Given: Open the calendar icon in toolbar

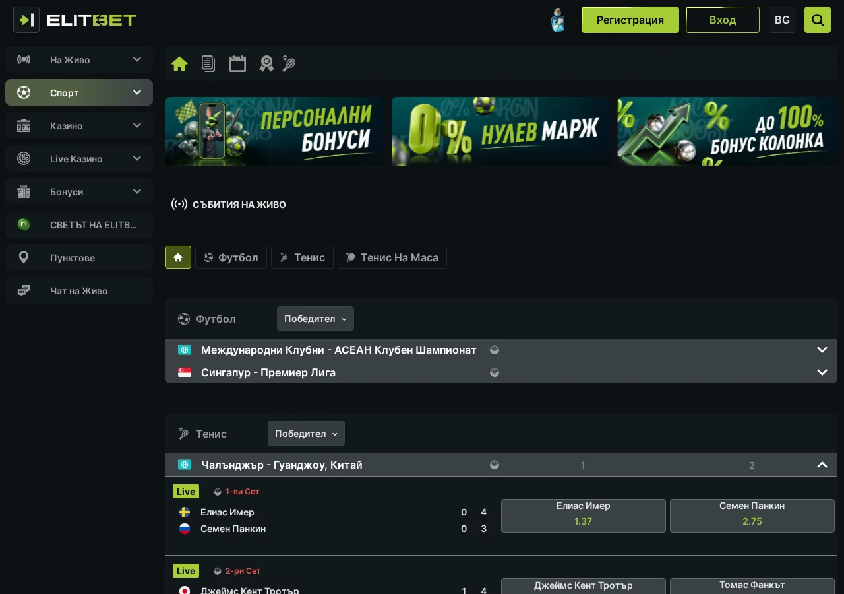Looking at the screenshot, I should coord(237,63).
